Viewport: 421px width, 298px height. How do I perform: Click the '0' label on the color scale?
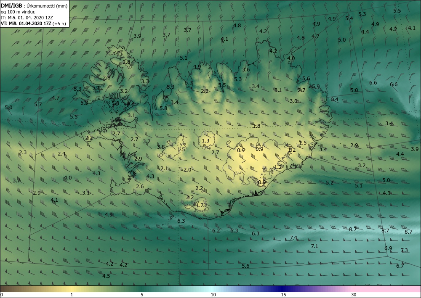2,295
